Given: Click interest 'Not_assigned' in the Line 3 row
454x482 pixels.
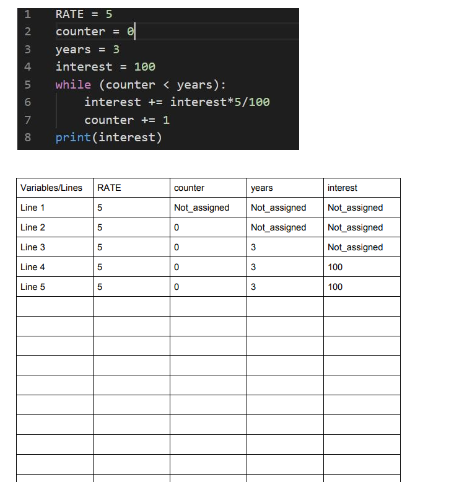Looking at the screenshot, I should click(x=356, y=247).
